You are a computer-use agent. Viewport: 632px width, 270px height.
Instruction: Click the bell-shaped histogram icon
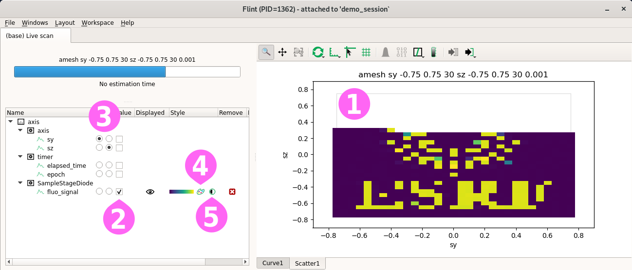[385, 52]
